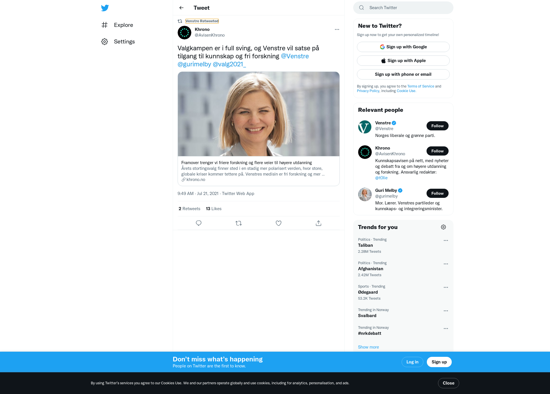Click the Twitter bird logo

pyautogui.click(x=105, y=8)
